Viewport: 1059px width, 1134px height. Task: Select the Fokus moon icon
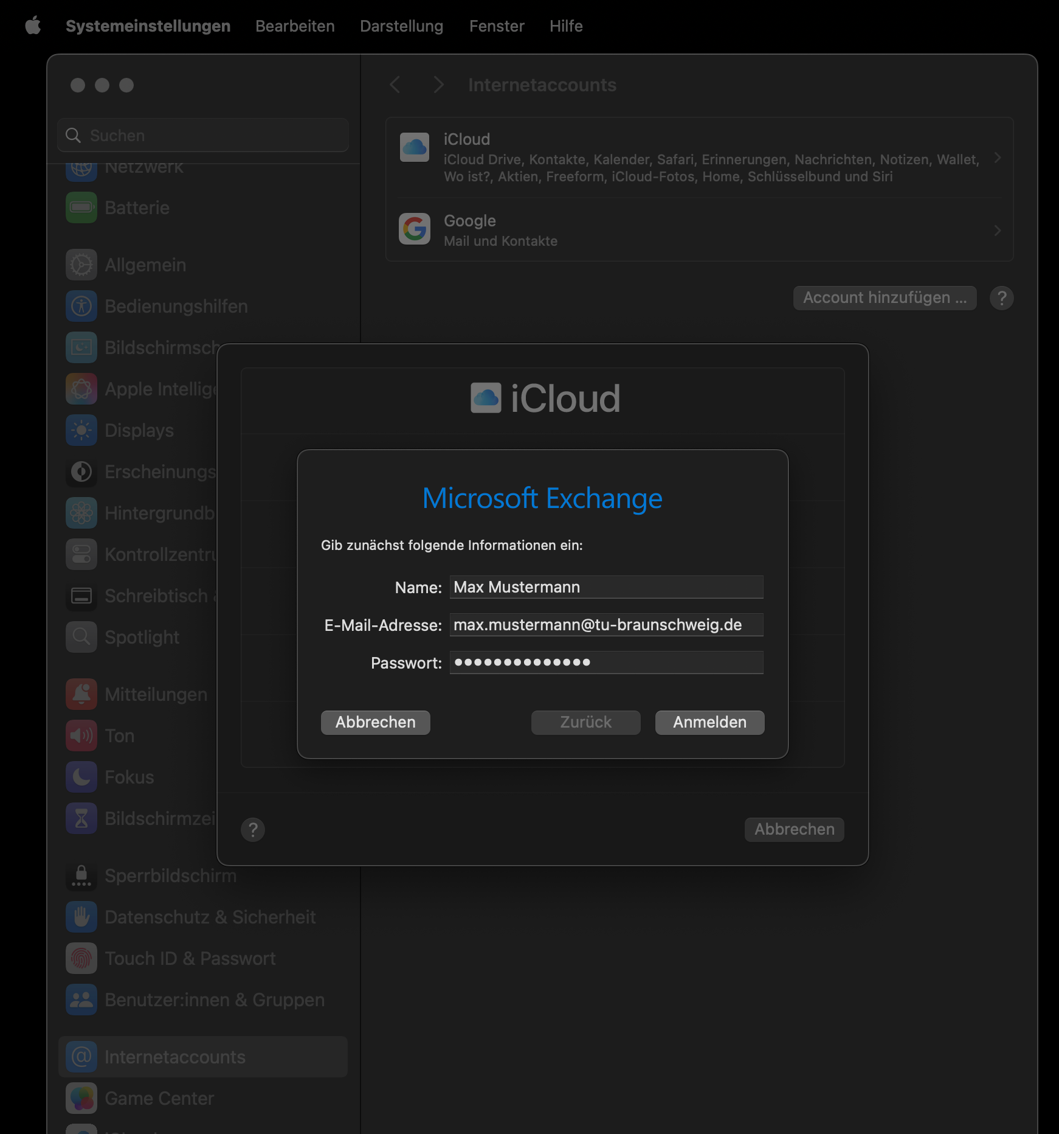(x=81, y=777)
